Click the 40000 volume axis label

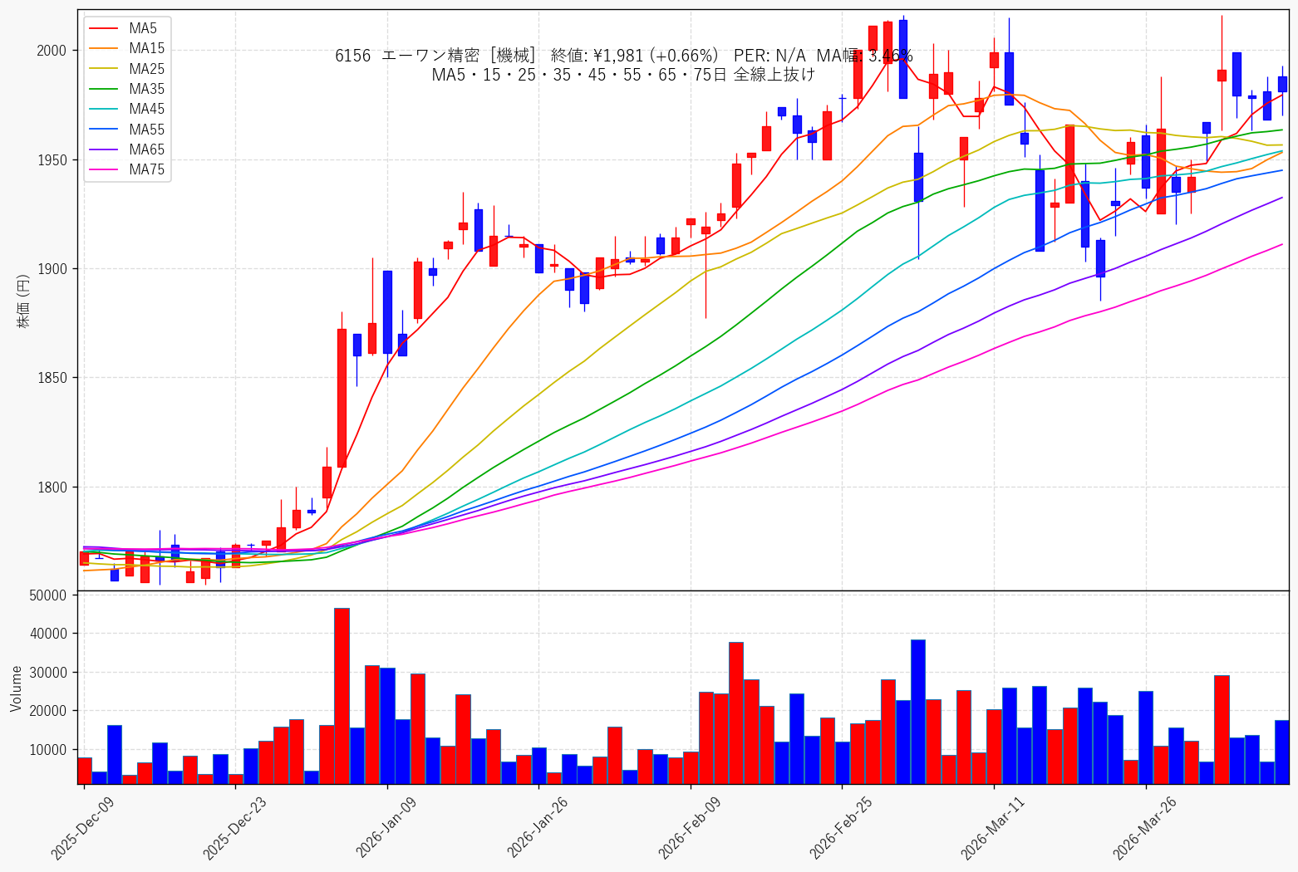(47, 634)
